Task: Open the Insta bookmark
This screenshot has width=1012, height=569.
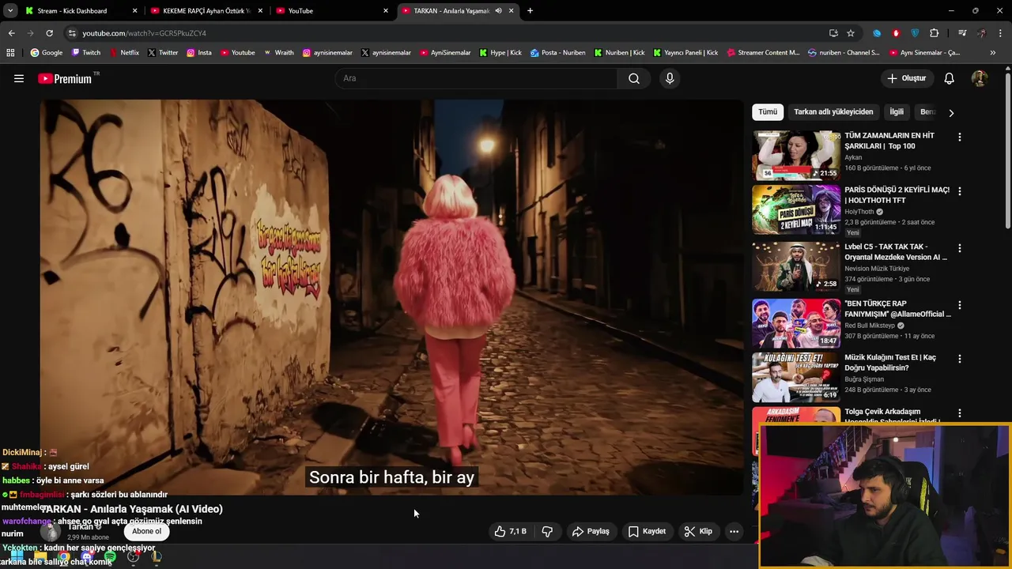Action: (198, 53)
